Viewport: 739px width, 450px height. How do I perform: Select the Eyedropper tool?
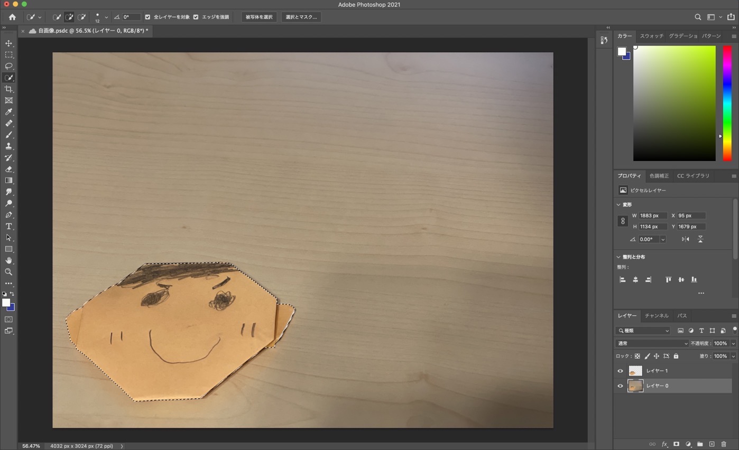point(8,112)
